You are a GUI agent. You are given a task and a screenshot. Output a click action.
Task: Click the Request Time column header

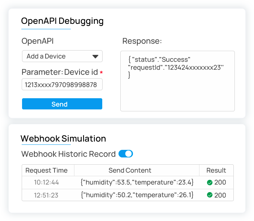click(46, 170)
